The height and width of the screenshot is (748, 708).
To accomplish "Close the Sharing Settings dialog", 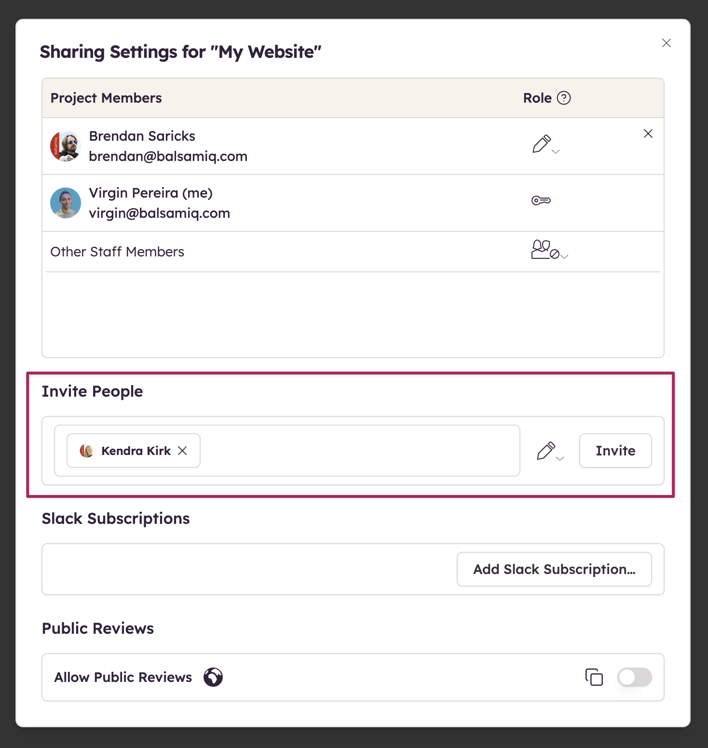I will 666,43.
